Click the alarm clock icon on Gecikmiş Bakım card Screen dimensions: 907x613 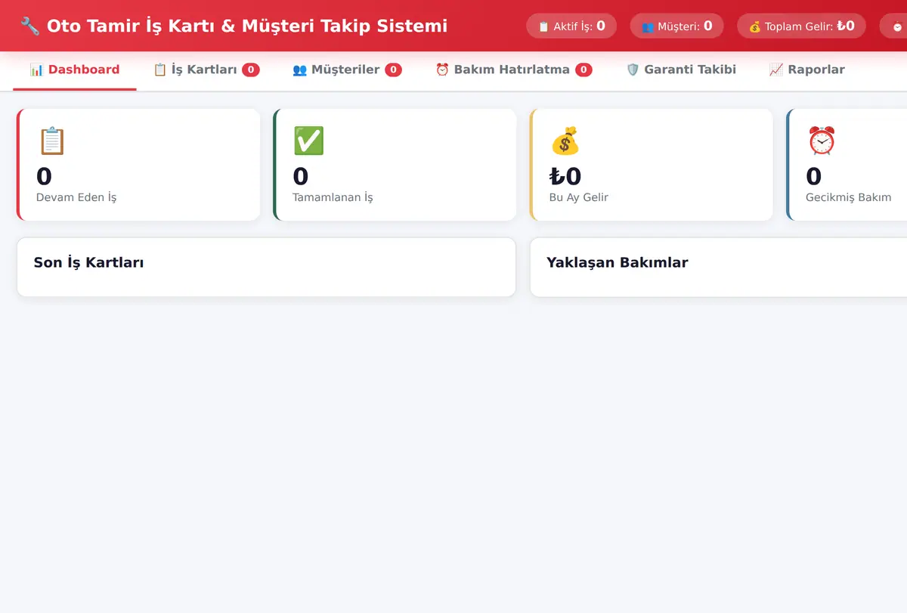822,141
